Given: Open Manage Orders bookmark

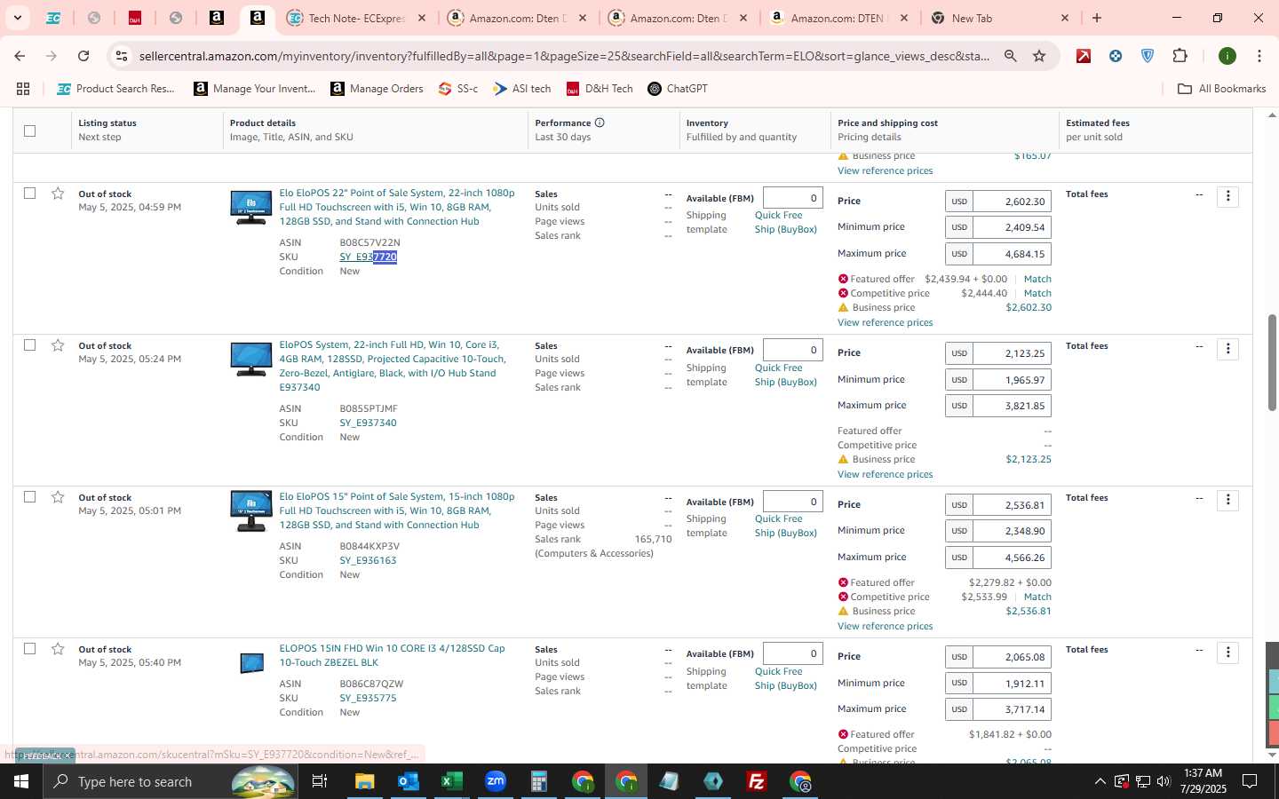Looking at the screenshot, I should pyautogui.click(x=377, y=89).
